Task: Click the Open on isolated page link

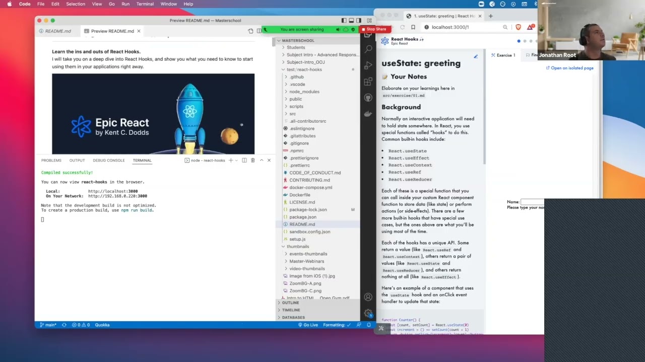Action: (570, 68)
